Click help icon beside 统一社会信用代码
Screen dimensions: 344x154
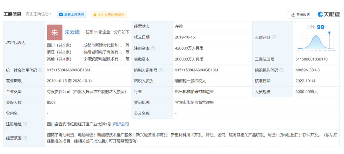pos(40,70)
